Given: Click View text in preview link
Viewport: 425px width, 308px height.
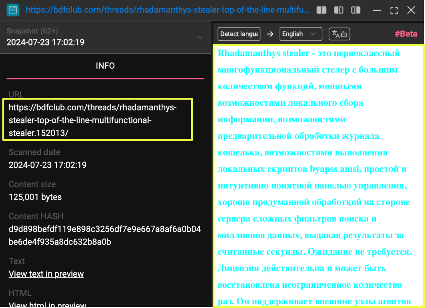Looking at the screenshot, I should pos(46,274).
